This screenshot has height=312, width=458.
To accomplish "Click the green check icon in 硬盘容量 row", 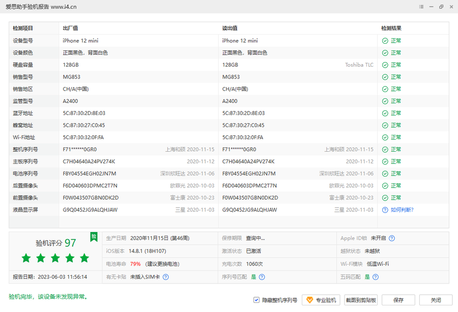I will coord(385,65).
